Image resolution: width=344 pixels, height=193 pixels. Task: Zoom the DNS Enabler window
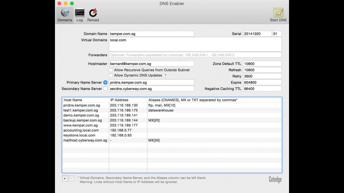[x=72, y=4]
